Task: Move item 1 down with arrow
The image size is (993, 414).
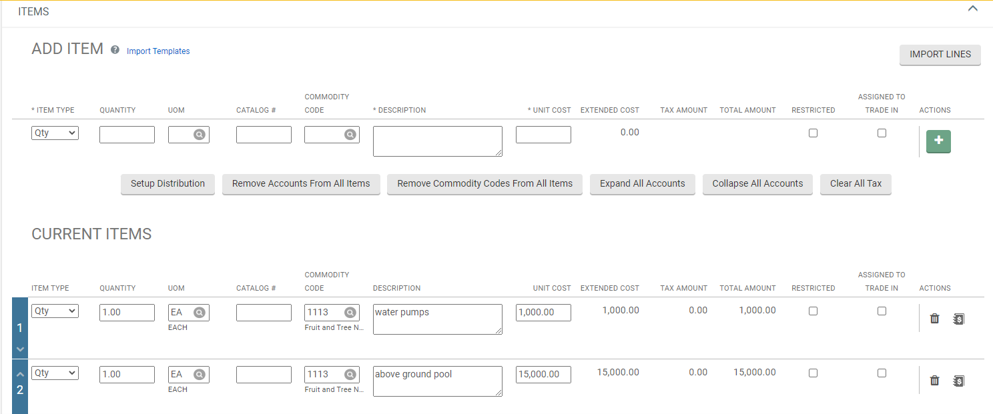Action: pos(20,349)
